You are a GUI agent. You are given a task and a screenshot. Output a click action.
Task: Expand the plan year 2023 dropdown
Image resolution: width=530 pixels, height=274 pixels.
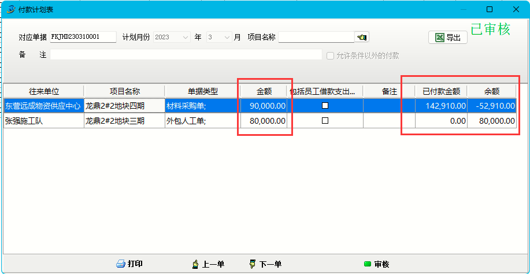pyautogui.click(x=186, y=37)
